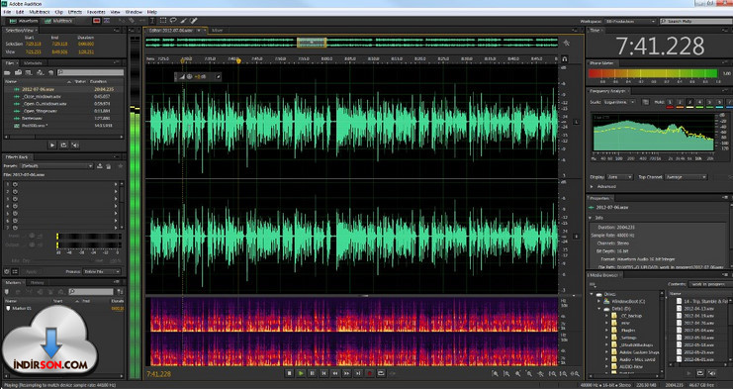The height and width of the screenshot is (389, 733).
Task: Click the Apply button in Effects Rack
Action: 31,271
